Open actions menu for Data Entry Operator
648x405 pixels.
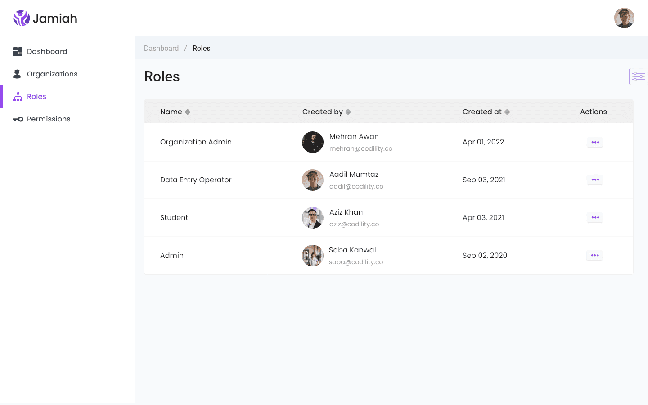(x=595, y=180)
